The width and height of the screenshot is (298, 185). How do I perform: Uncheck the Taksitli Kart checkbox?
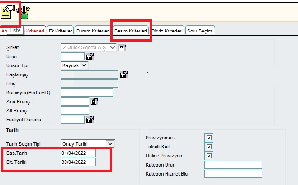(209, 147)
